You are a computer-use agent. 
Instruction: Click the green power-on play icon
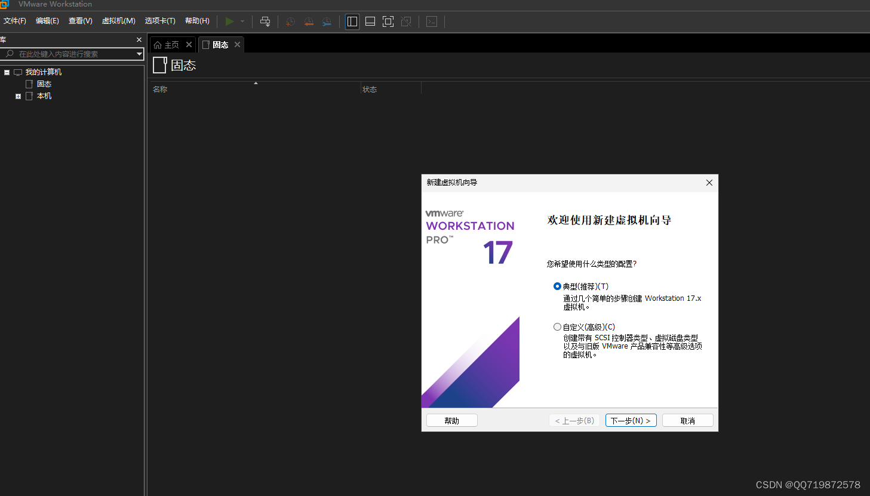click(x=229, y=21)
